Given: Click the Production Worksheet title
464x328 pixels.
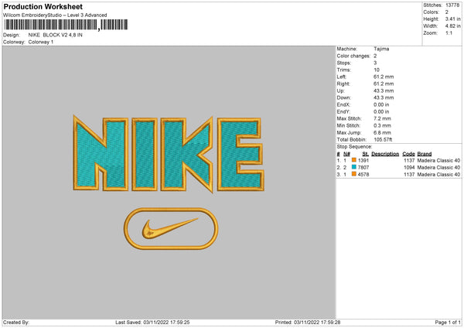Looking at the screenshot, I should [43, 6].
